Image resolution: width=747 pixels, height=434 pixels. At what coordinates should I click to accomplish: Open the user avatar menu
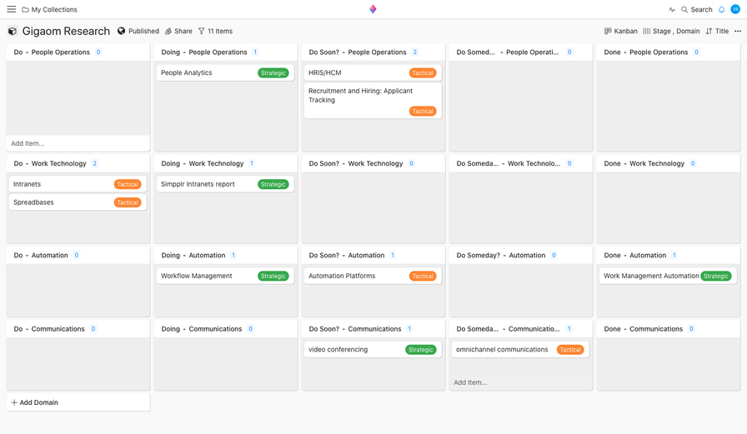[735, 9]
